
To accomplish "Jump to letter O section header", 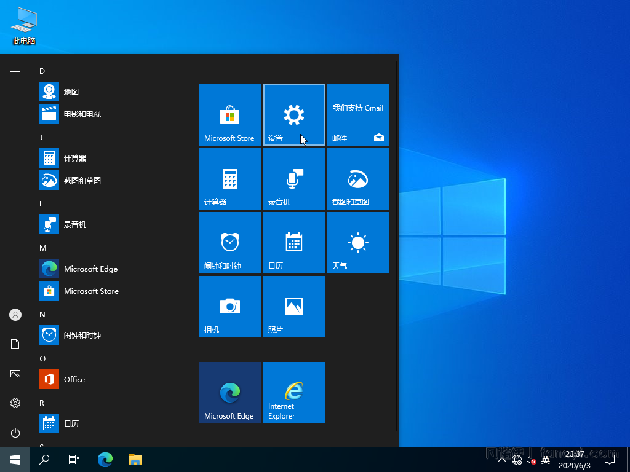I will [42, 358].
